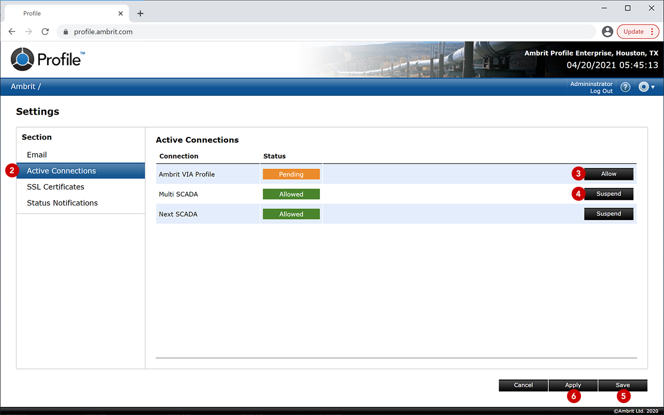Maximize the browser window
The image size is (664, 415).
tap(628, 8)
